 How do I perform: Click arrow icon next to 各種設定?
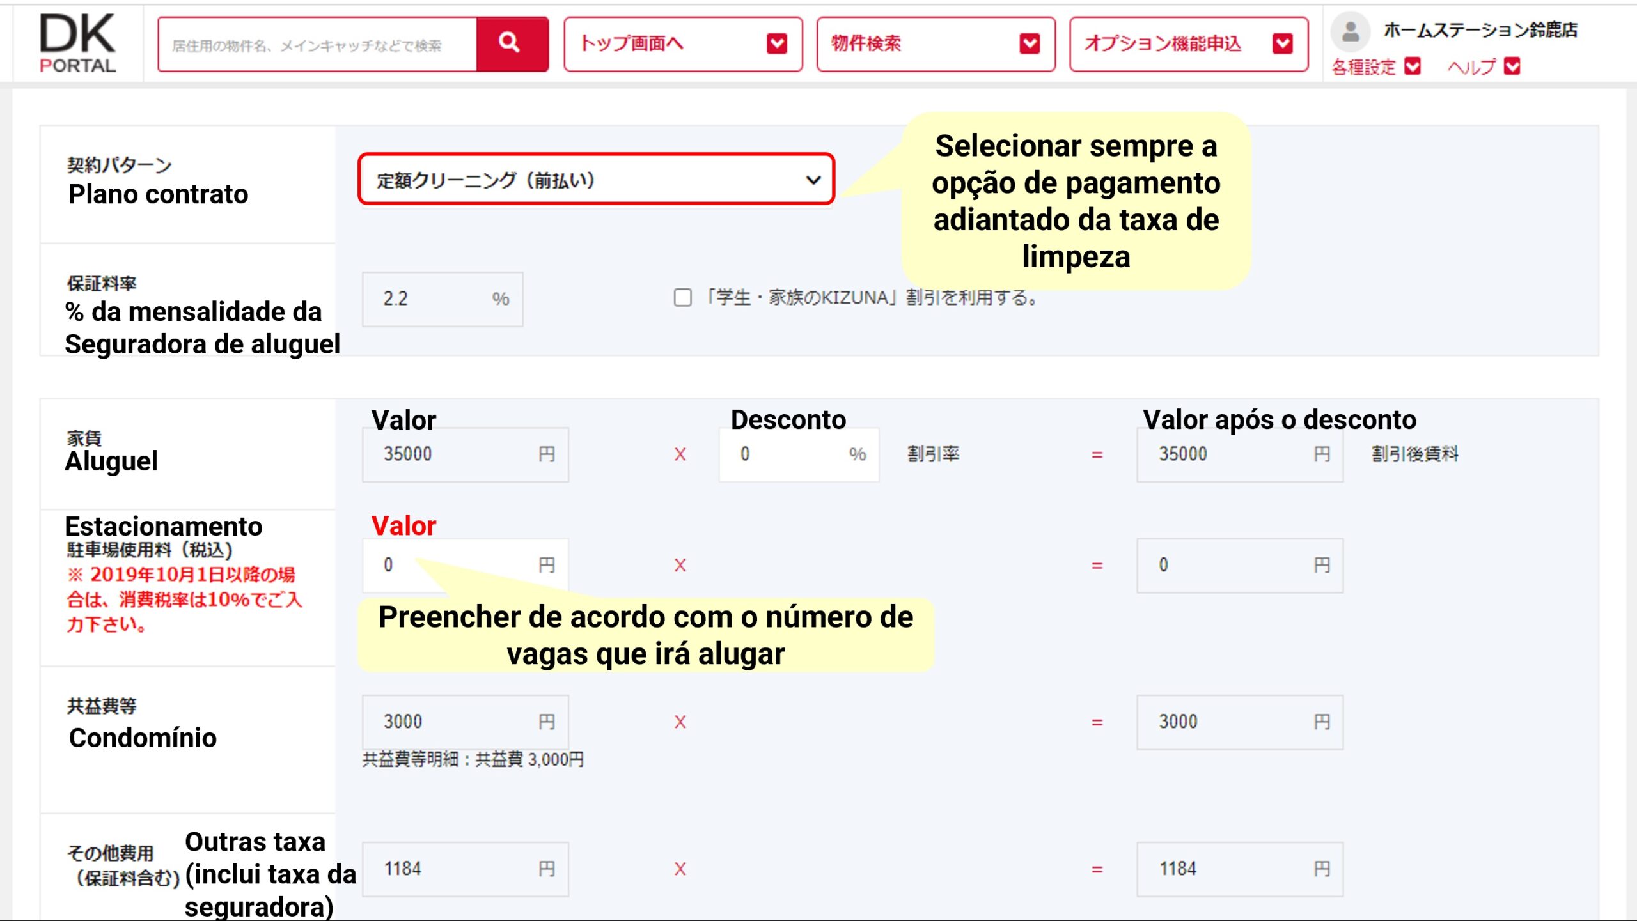[x=1413, y=66]
